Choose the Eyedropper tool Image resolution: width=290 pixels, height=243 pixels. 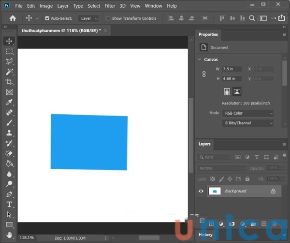[x=9, y=102]
